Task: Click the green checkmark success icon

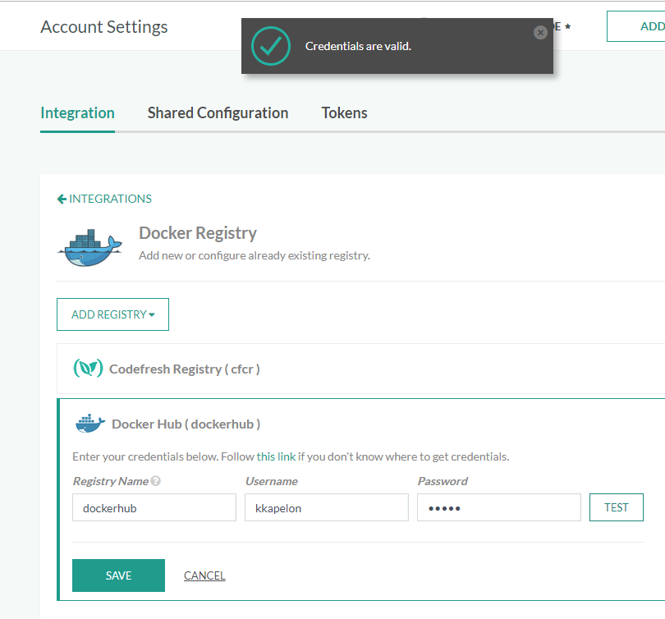Action: (x=271, y=46)
